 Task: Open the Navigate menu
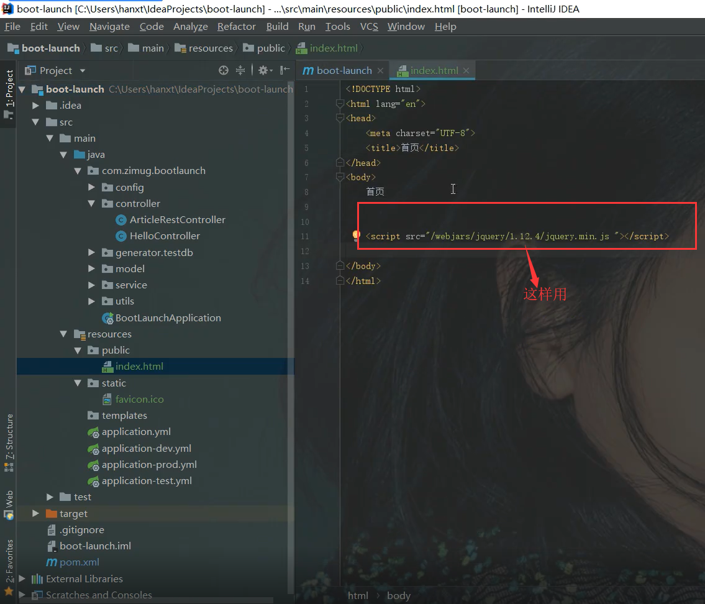click(x=109, y=27)
